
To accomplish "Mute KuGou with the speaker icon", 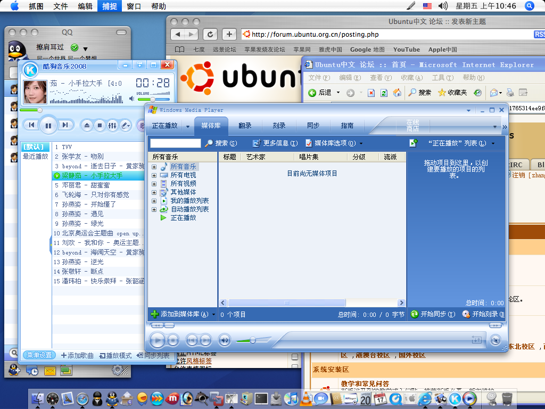I will 132,99.
